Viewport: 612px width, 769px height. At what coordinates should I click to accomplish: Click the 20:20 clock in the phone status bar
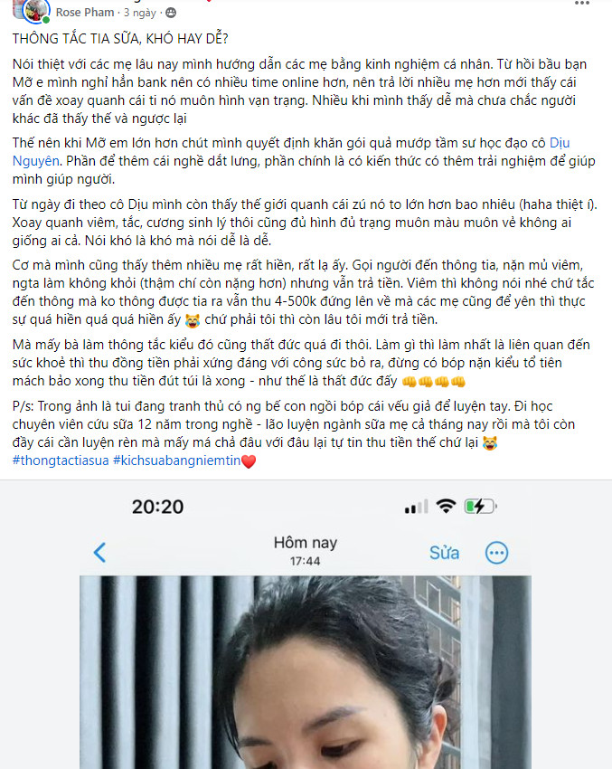tap(158, 507)
